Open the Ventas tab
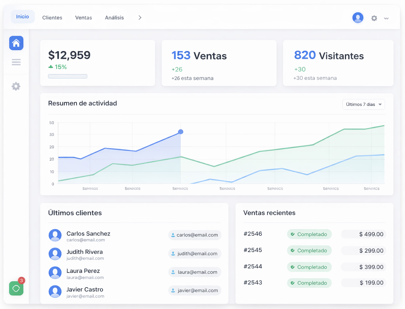The image size is (405, 309). pos(84,18)
